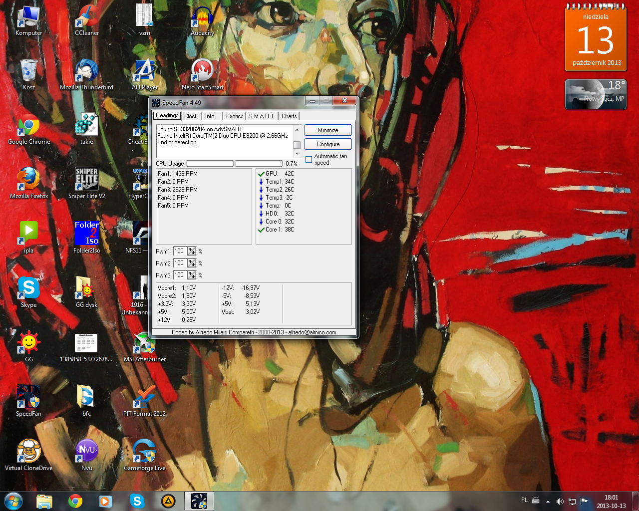Click the Pwm1 spinner arrows
Viewport: 639px width, 511px height.
[x=192, y=252]
